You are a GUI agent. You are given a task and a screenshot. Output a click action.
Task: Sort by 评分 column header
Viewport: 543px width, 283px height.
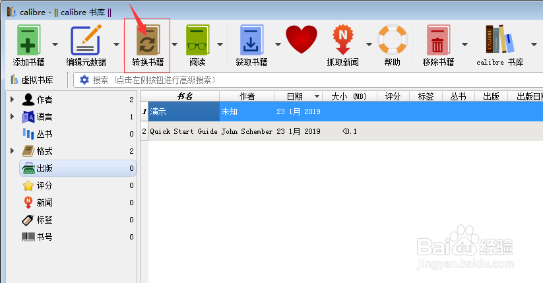[393, 96]
